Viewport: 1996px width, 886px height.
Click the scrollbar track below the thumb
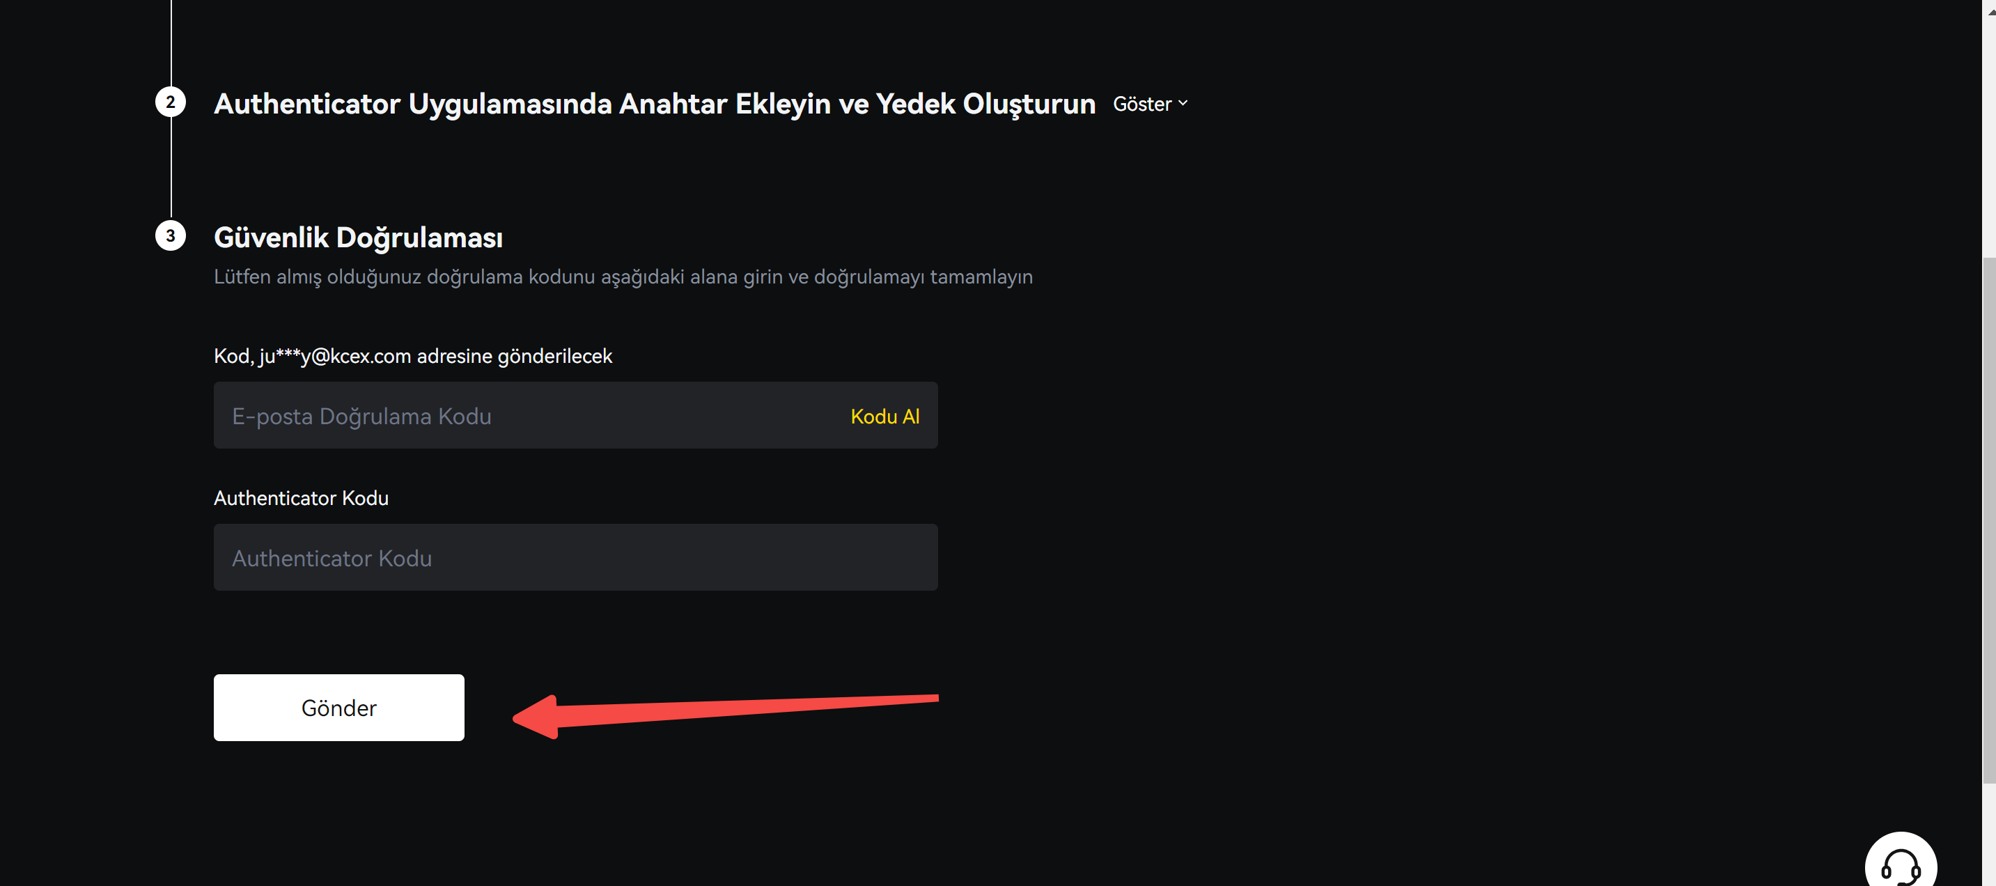click(x=1989, y=834)
